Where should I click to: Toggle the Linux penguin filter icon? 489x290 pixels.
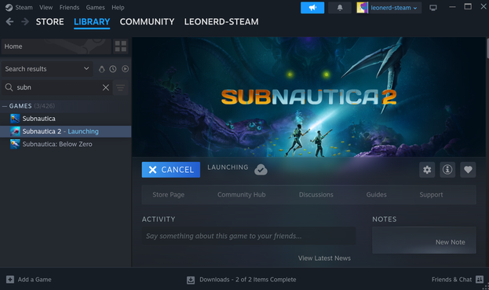pyautogui.click(x=102, y=69)
